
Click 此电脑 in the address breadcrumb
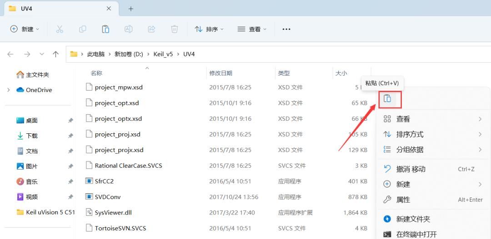[96, 54]
